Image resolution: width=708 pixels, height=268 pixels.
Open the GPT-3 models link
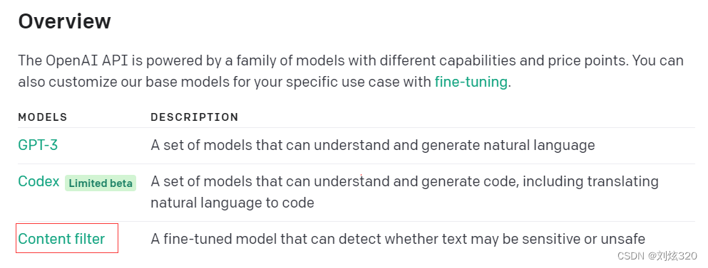(38, 145)
